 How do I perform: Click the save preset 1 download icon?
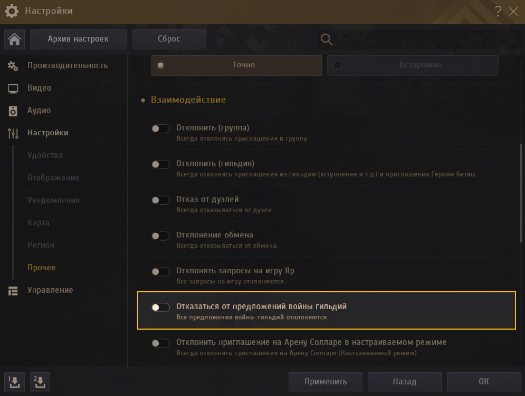pyautogui.click(x=14, y=382)
